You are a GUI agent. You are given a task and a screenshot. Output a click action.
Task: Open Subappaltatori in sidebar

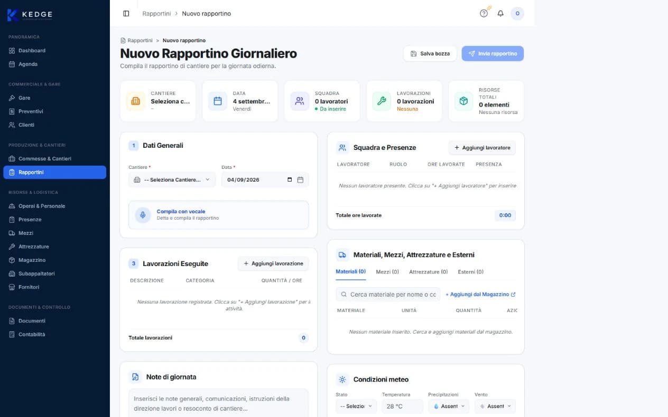54,273
